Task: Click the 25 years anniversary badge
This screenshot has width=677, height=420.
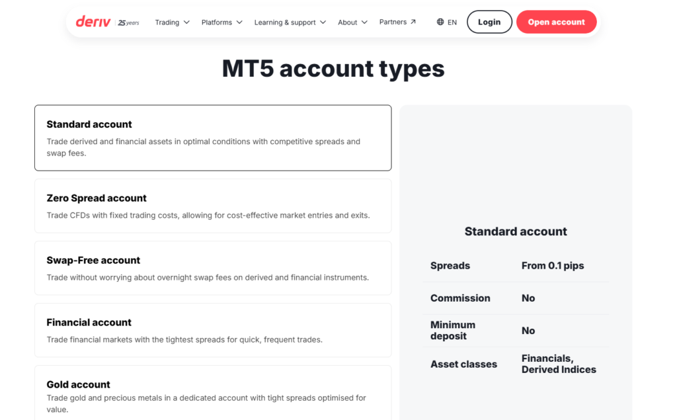Action: [x=128, y=22]
